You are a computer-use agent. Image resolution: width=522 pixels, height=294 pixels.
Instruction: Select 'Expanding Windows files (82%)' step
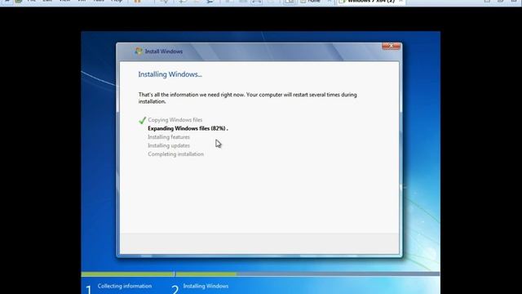188,128
